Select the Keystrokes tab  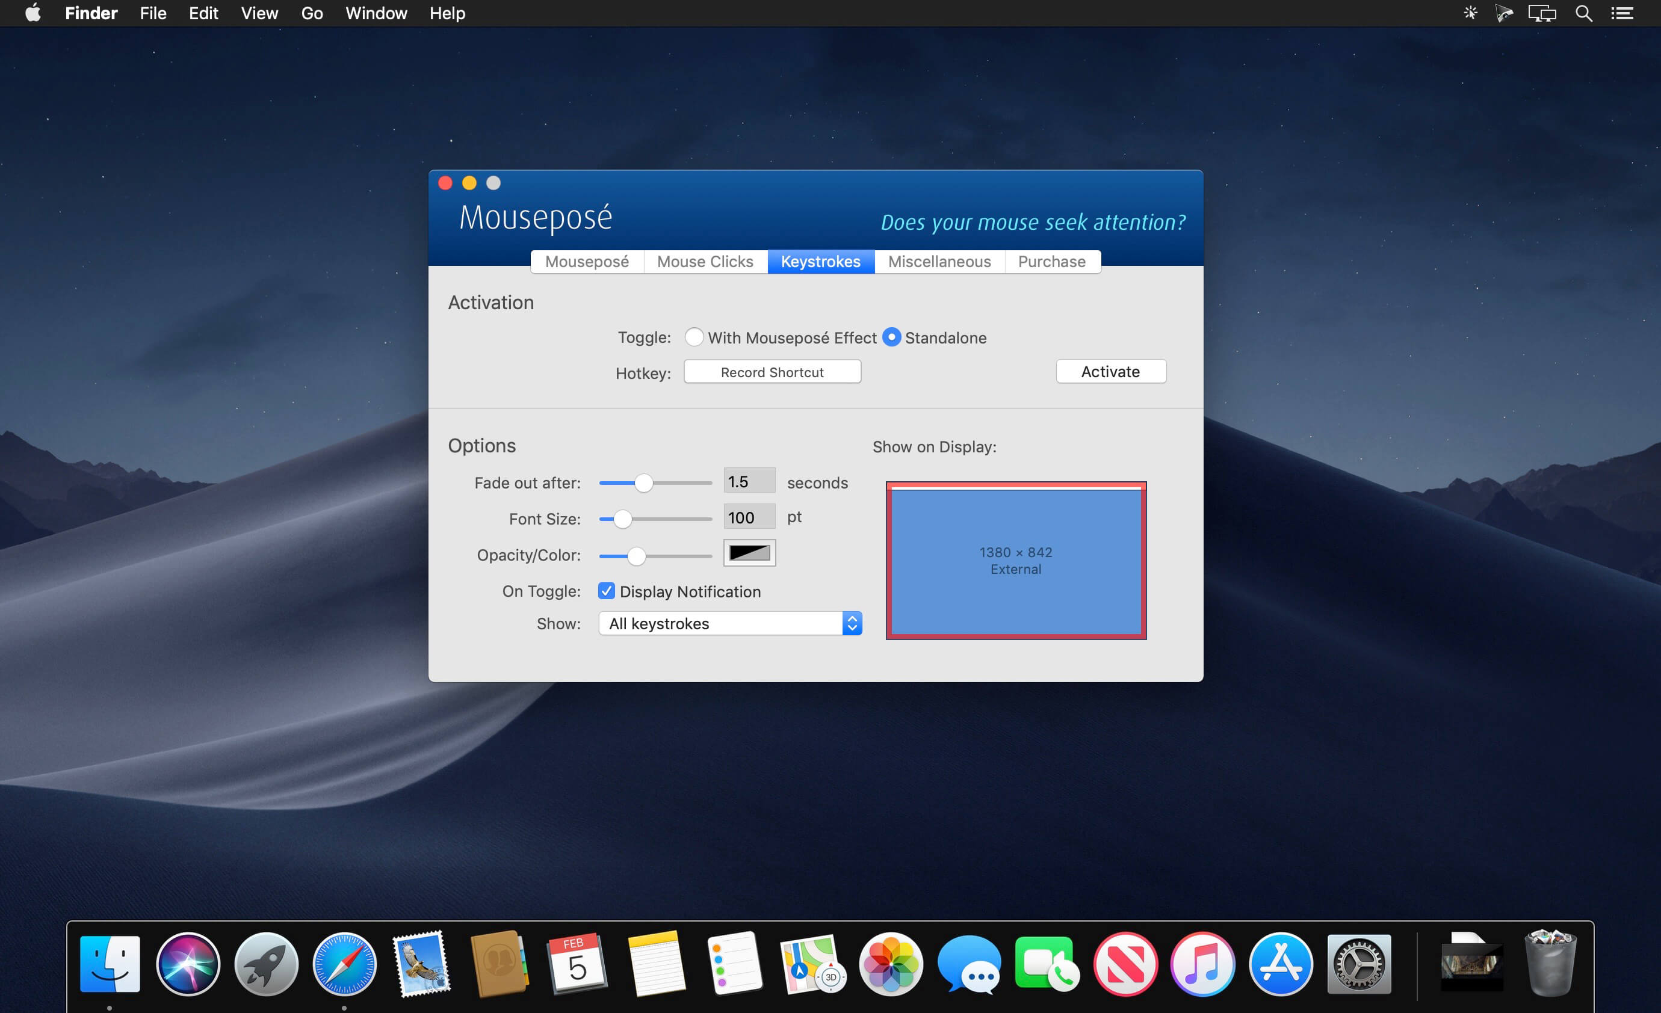tap(820, 262)
